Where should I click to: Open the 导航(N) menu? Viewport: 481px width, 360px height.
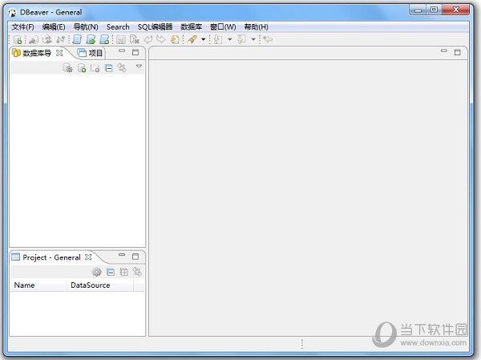[86, 27]
